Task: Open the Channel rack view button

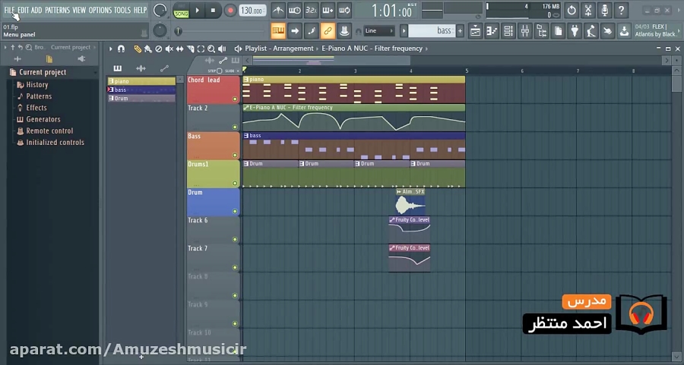Action: (508, 31)
